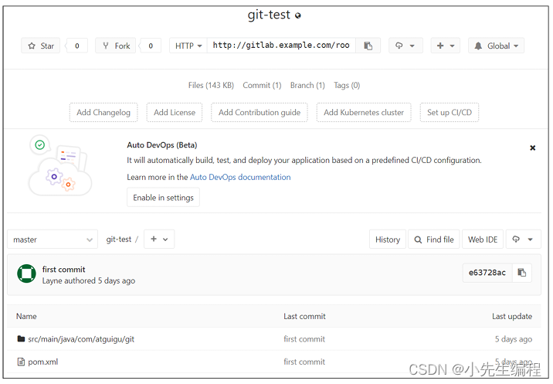Open the Global notification dropdown
This screenshot has width=553, height=384.
pyautogui.click(x=496, y=46)
